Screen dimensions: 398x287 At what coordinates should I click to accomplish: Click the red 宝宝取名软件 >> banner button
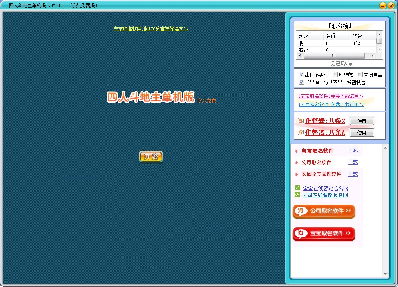[323, 234]
